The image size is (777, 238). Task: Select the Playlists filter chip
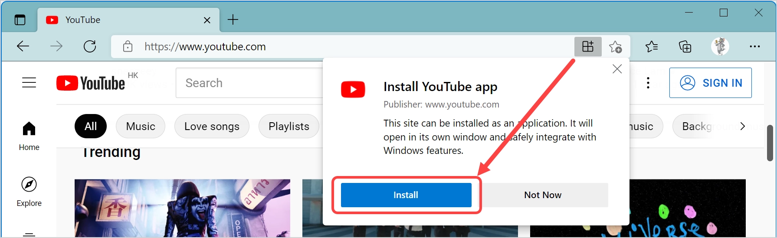tap(289, 126)
